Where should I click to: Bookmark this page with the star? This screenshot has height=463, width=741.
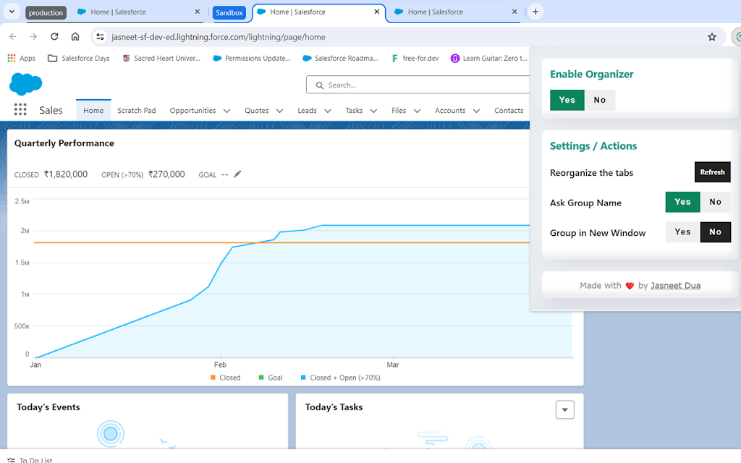point(712,37)
